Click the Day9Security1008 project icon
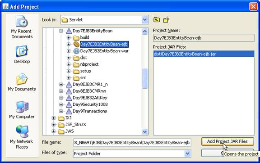Image resolution: width=260 pixels, height=163 pixels. tap(69, 104)
